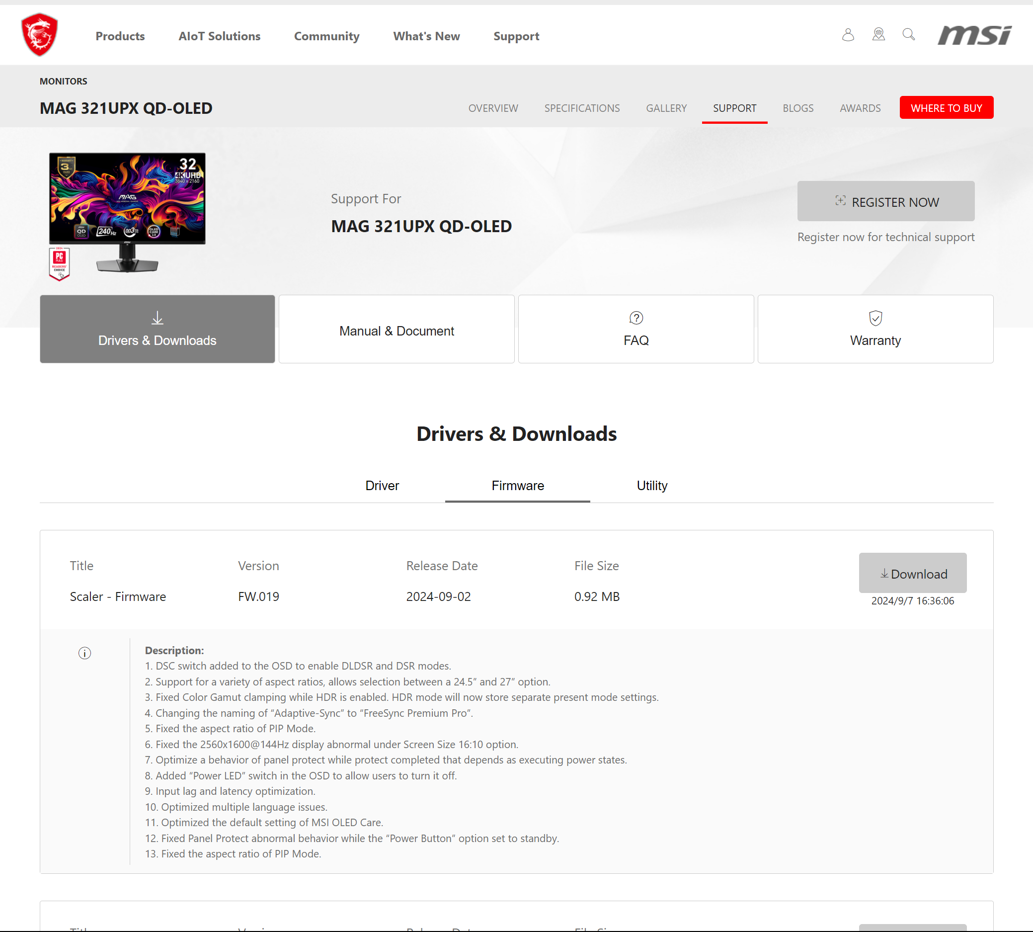The image size is (1033, 932).
Task: Select the Drivers & Downloads section button
Action: click(157, 329)
